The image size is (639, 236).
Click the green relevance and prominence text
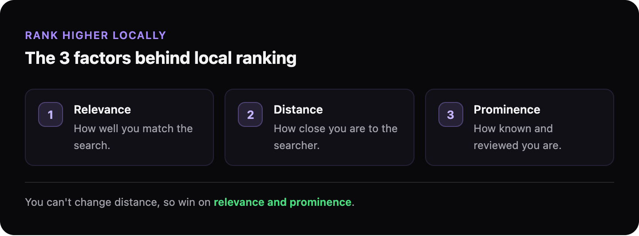point(283,202)
